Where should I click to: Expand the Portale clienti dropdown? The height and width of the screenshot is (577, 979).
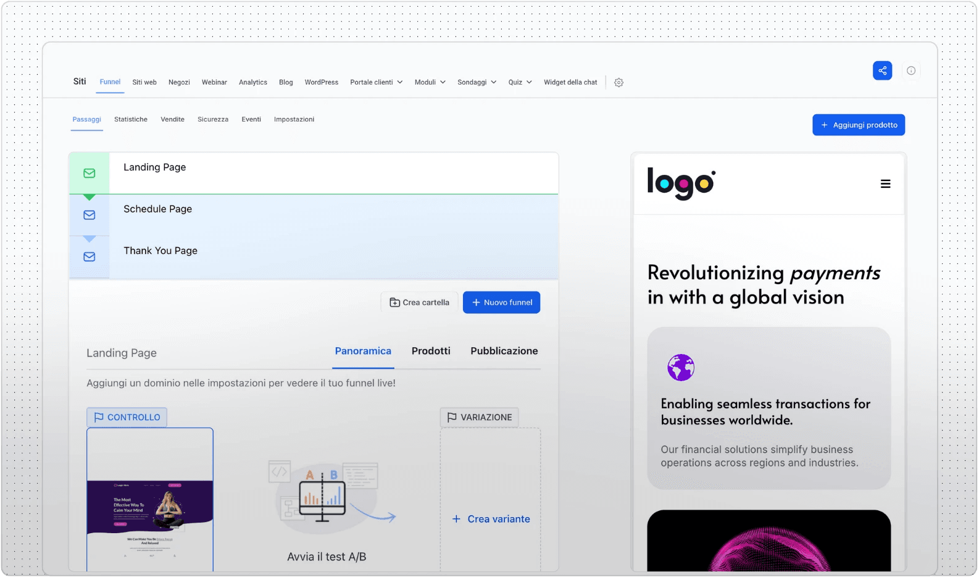377,82
